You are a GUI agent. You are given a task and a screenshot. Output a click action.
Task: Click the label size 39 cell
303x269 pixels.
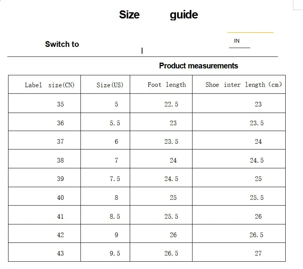pyautogui.click(x=44, y=178)
